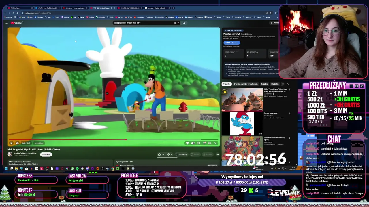The height and width of the screenshot is (207, 369).
Task: Open options for I Like Them Chunky video
Action: coord(290,89)
